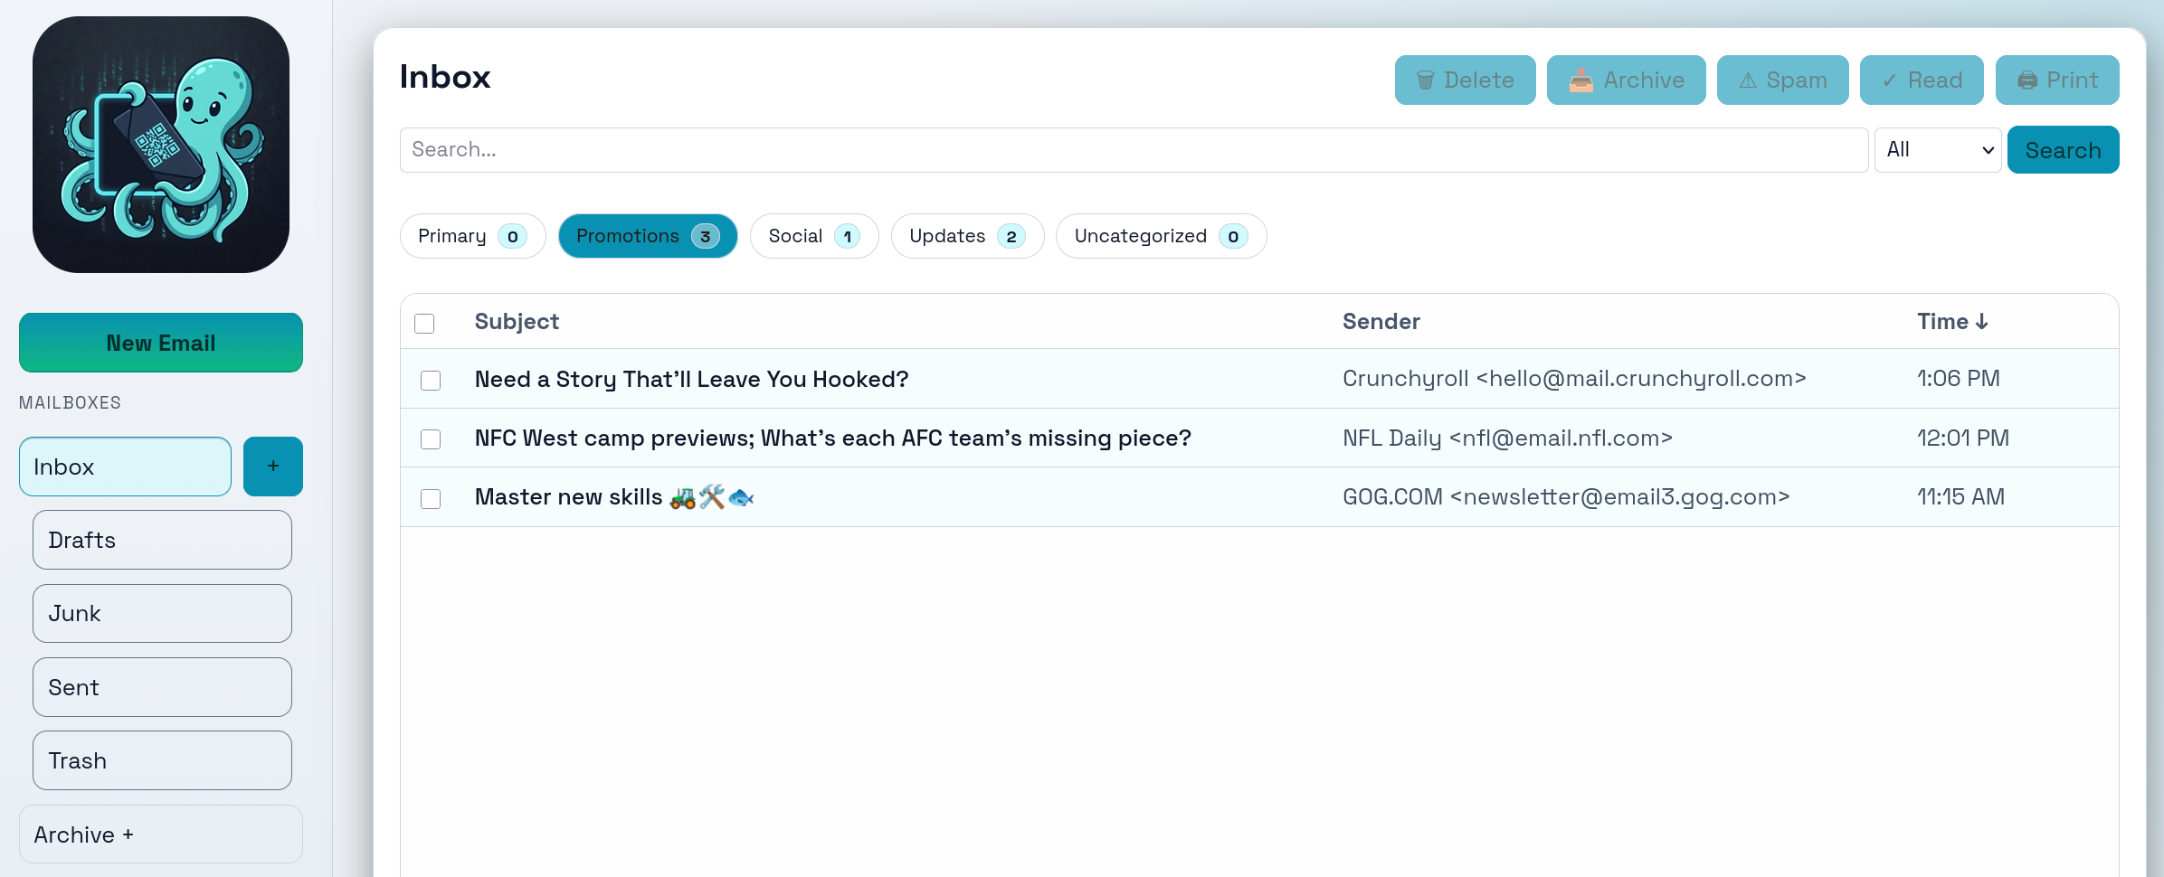Click the Spam warning button
Screen dimensions: 2164x877
1782,80
